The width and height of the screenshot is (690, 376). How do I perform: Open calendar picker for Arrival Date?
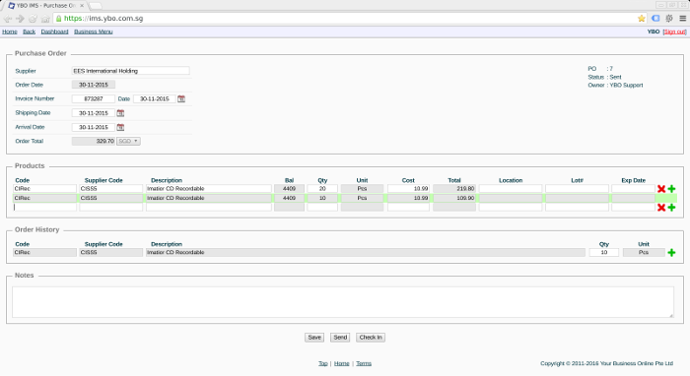pyautogui.click(x=120, y=127)
